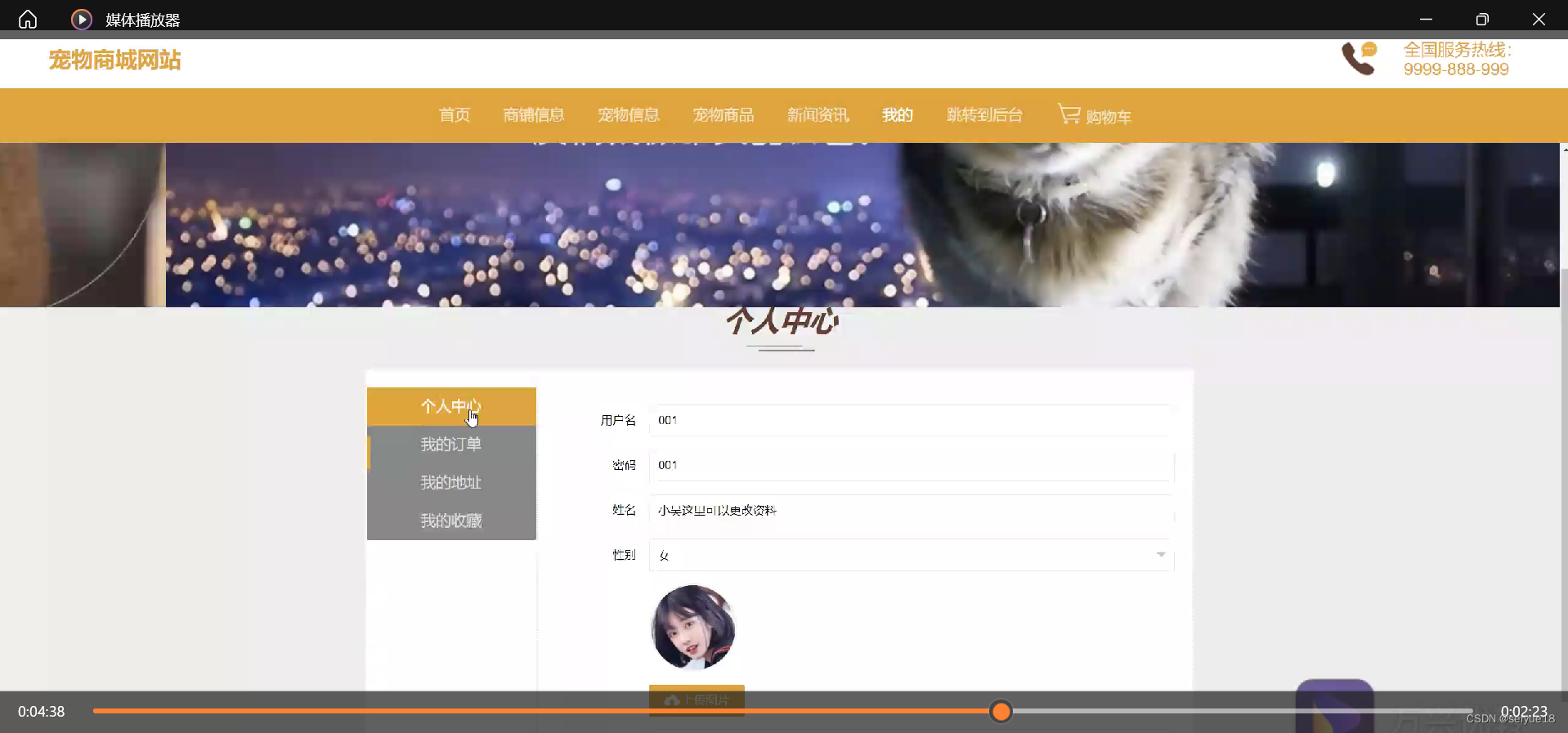
Task: Click the user avatar photo
Action: [x=693, y=627]
